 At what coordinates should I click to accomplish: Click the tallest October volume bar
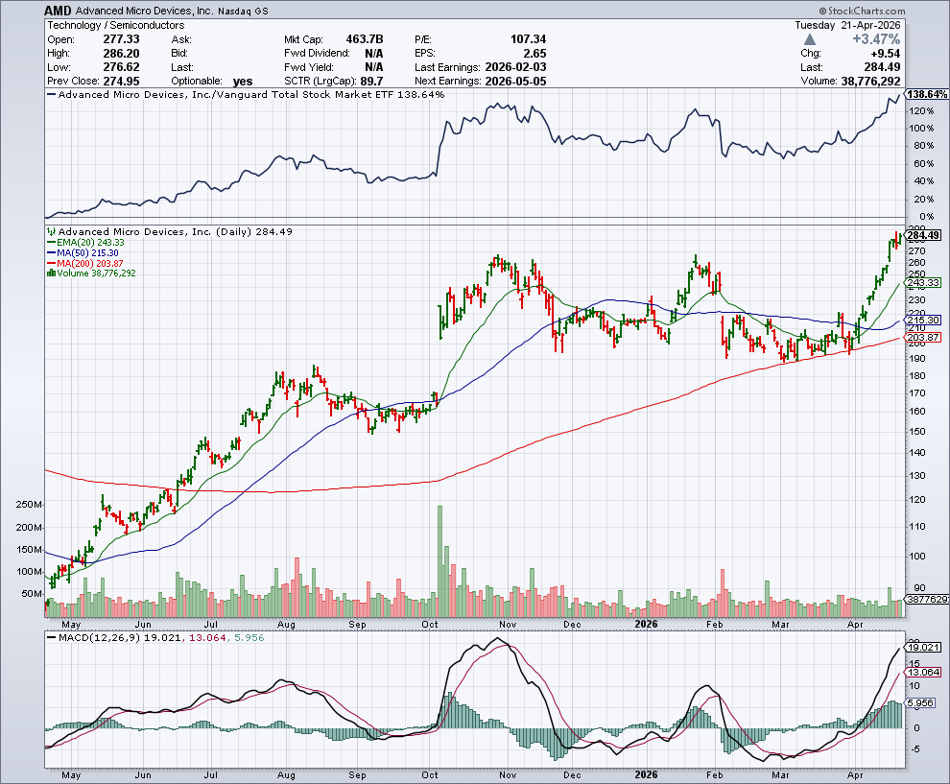tap(439, 561)
